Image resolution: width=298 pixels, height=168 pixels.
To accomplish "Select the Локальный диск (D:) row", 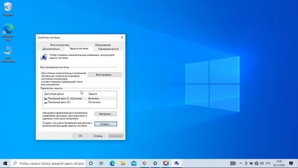I will tap(80, 102).
